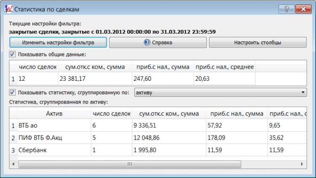Open the grouping dropdown showing активу
The image size is (316, 178).
[221, 93]
